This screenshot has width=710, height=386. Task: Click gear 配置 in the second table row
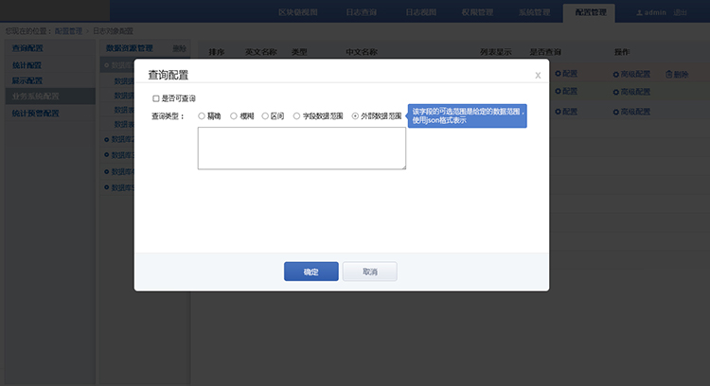pos(566,91)
